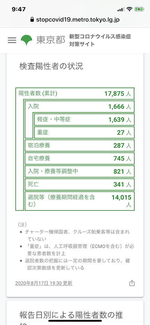Tap the 死亡 341人 row

[80, 184]
